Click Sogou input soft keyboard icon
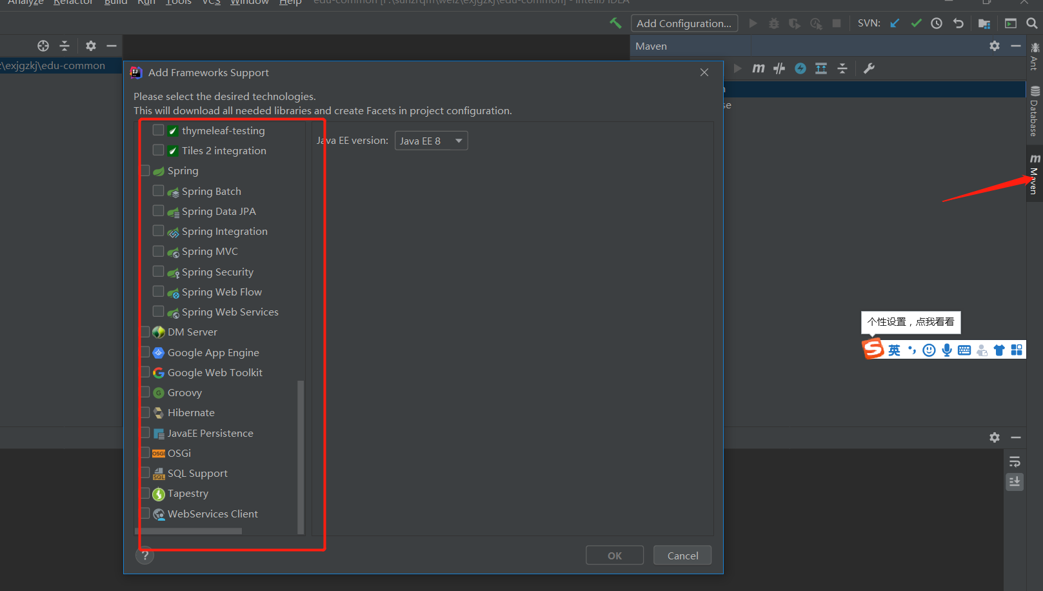The width and height of the screenshot is (1043, 591). [964, 350]
